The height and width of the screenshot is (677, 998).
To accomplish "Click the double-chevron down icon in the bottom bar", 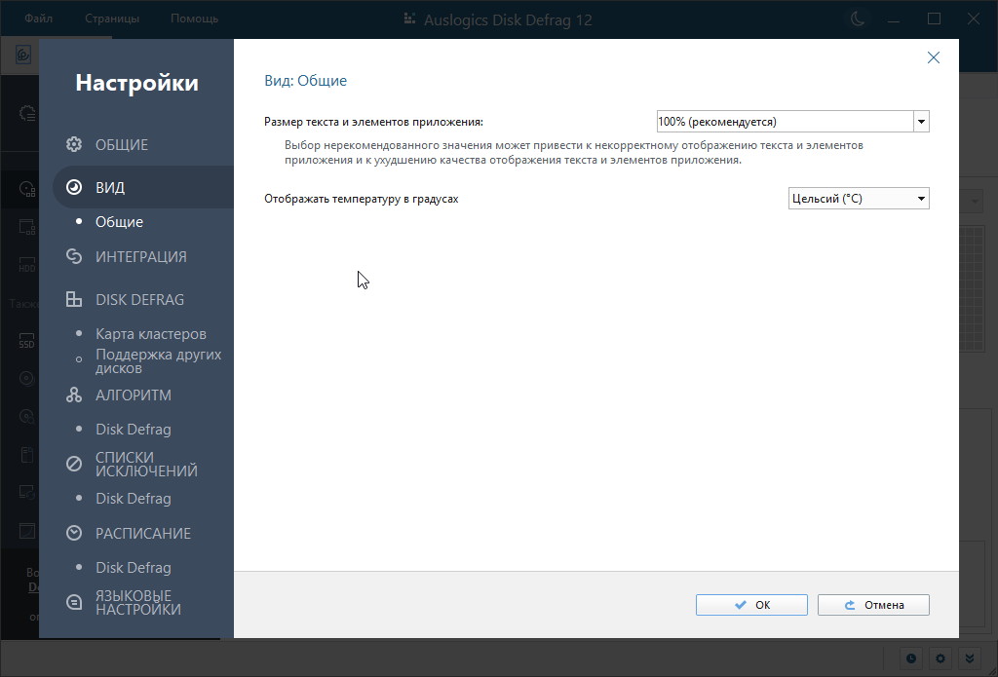I will [970, 658].
